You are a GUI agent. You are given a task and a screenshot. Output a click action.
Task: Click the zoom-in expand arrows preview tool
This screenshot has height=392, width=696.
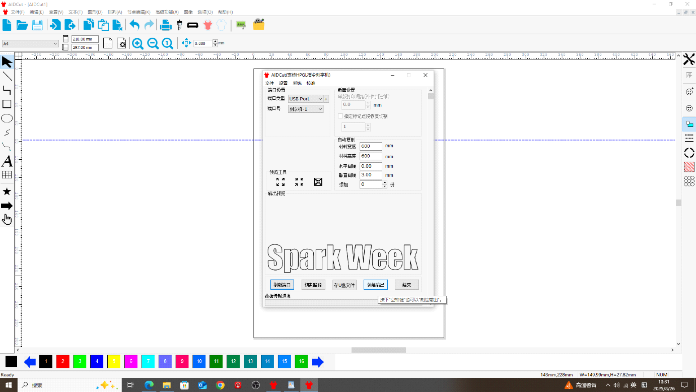281,182
